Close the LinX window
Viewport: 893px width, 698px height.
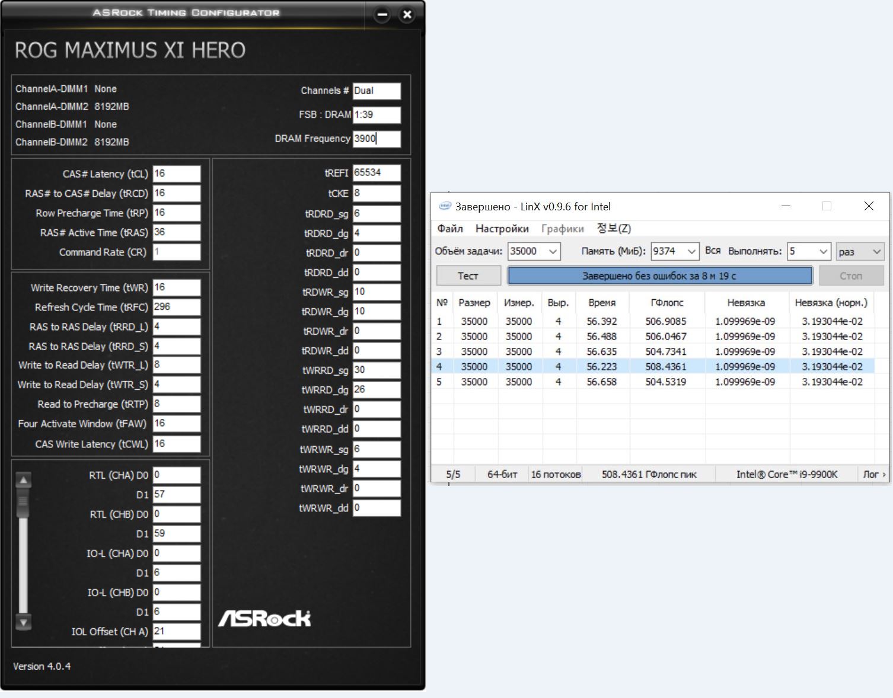pos(869,206)
